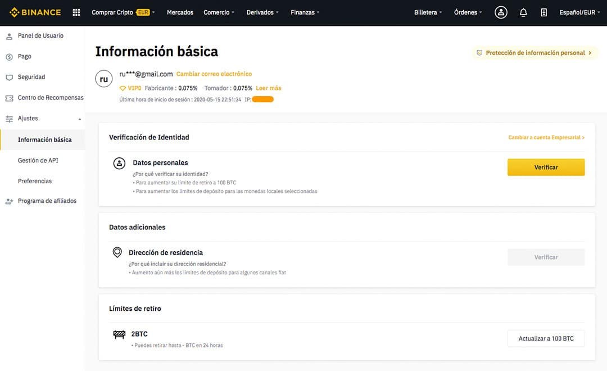Click the last login time text
Viewport: 607px width, 371px height.
point(180,99)
